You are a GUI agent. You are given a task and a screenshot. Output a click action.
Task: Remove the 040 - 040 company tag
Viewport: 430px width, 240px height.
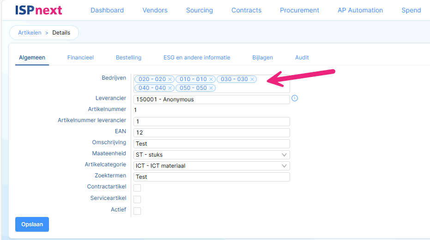[170, 88]
